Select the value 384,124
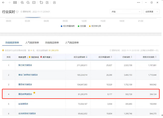The width and height of the screenshot is (163, 118). pos(153,94)
